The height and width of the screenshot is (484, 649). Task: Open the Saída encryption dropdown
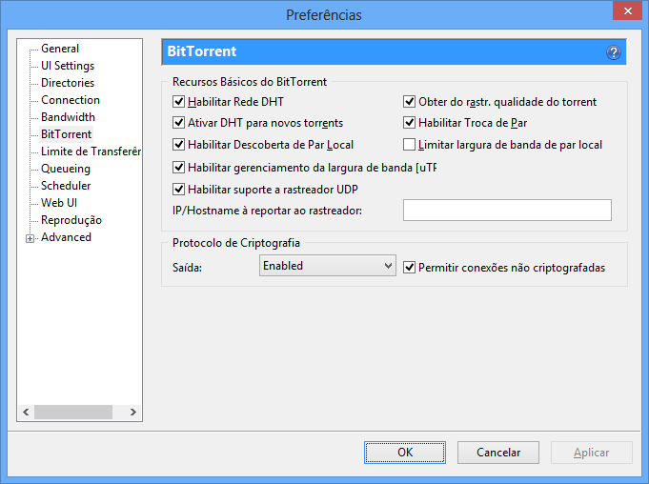tap(328, 266)
